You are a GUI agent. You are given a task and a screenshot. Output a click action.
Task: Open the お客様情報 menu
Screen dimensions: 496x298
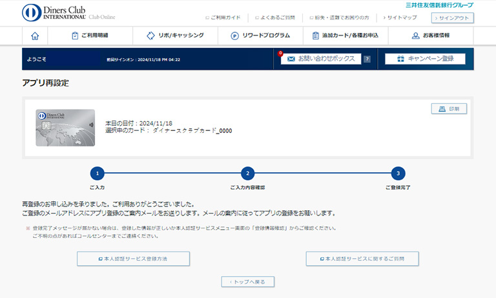coord(430,35)
